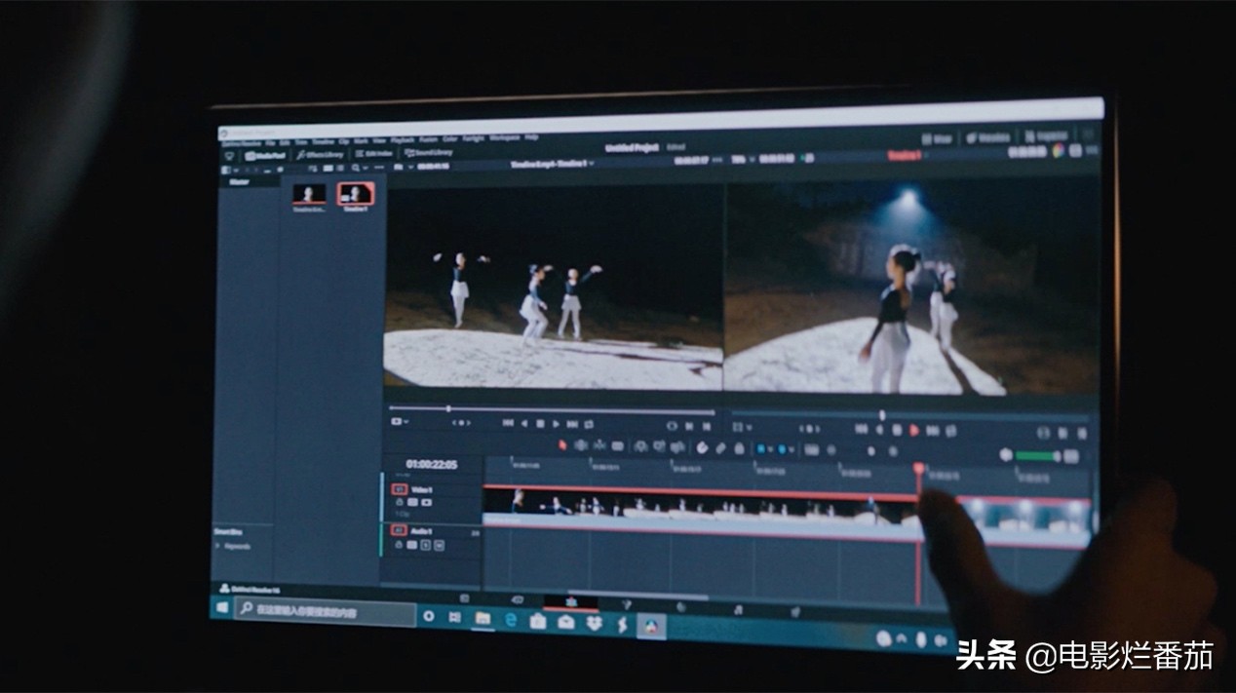This screenshot has width=1236, height=693.
Task: Open the Playback menu
Action: pos(403,139)
